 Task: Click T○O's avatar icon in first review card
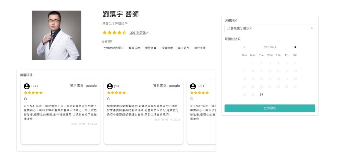tap(27, 86)
